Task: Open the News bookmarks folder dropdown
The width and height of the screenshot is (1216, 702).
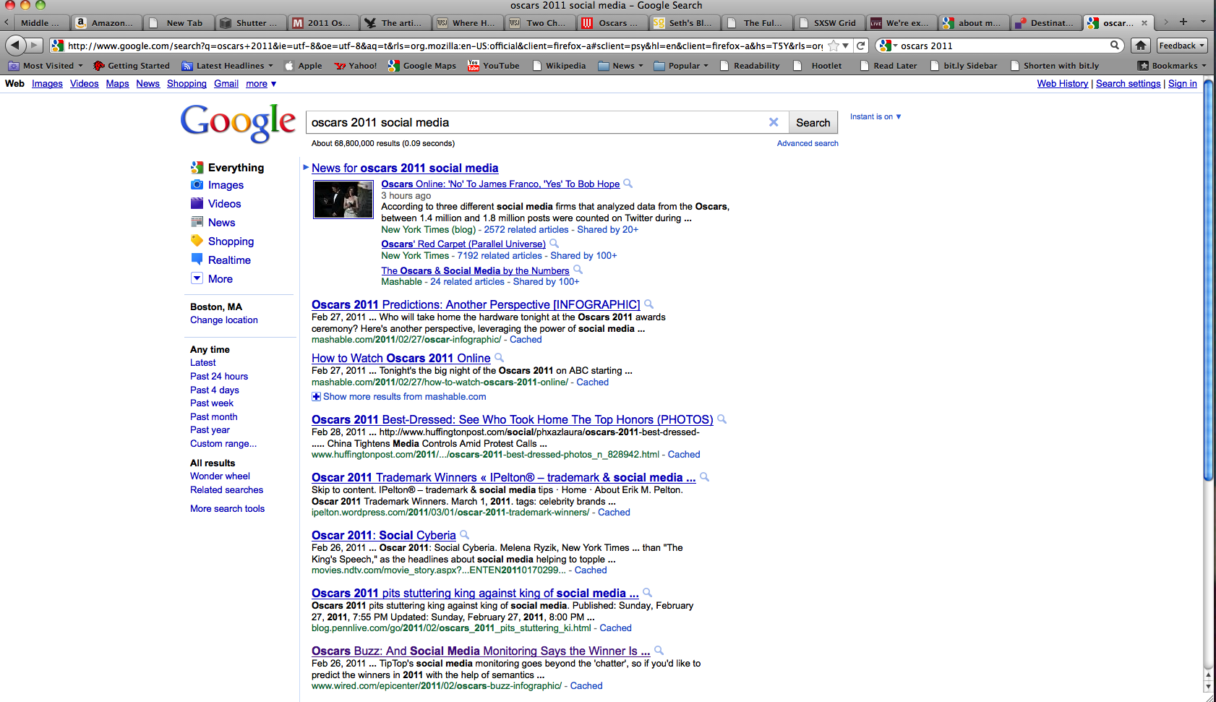Action: pyautogui.click(x=620, y=66)
